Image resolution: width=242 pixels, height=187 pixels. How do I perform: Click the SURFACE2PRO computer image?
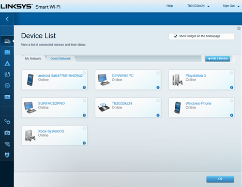tap(30, 107)
